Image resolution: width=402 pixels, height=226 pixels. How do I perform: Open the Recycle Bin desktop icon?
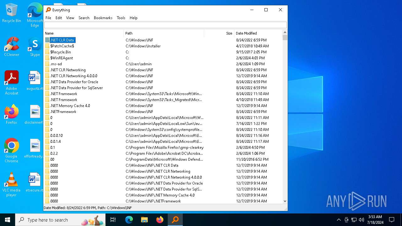pyautogui.click(x=11, y=13)
